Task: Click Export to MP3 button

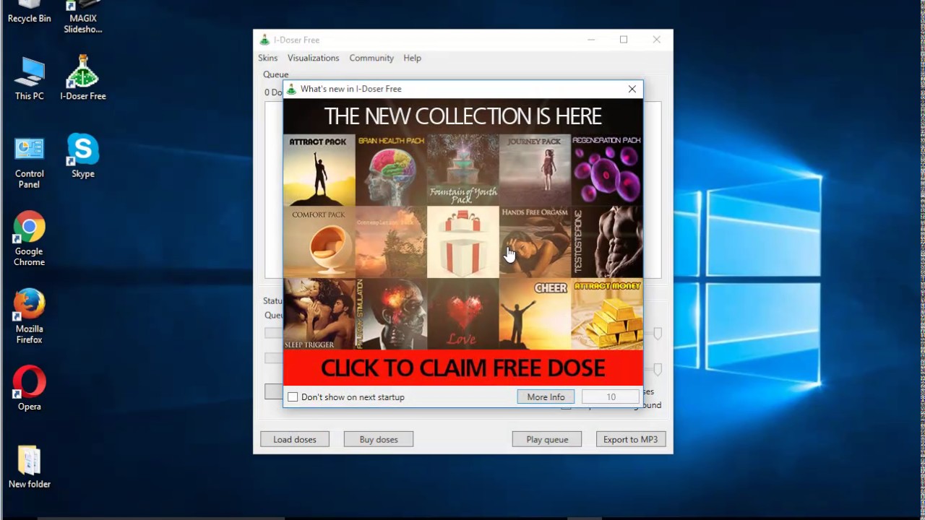Action: click(x=631, y=439)
